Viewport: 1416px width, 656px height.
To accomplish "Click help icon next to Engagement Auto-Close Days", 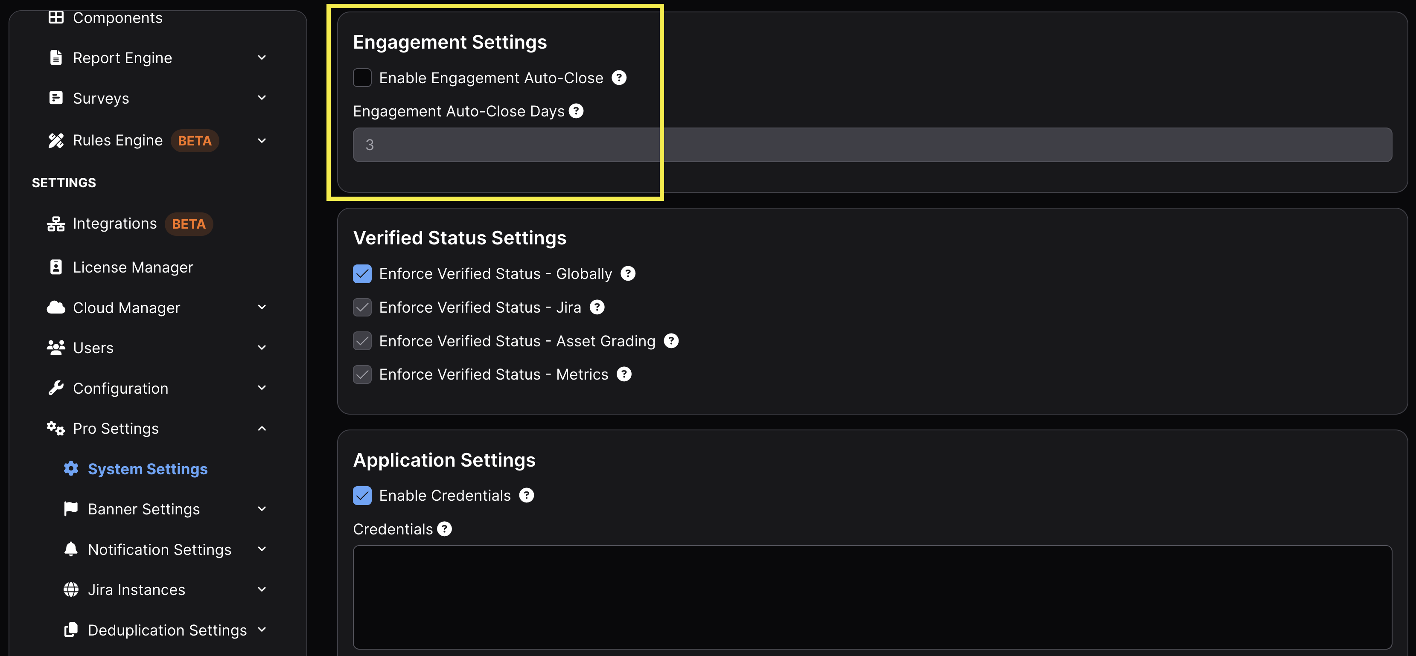I will (576, 111).
